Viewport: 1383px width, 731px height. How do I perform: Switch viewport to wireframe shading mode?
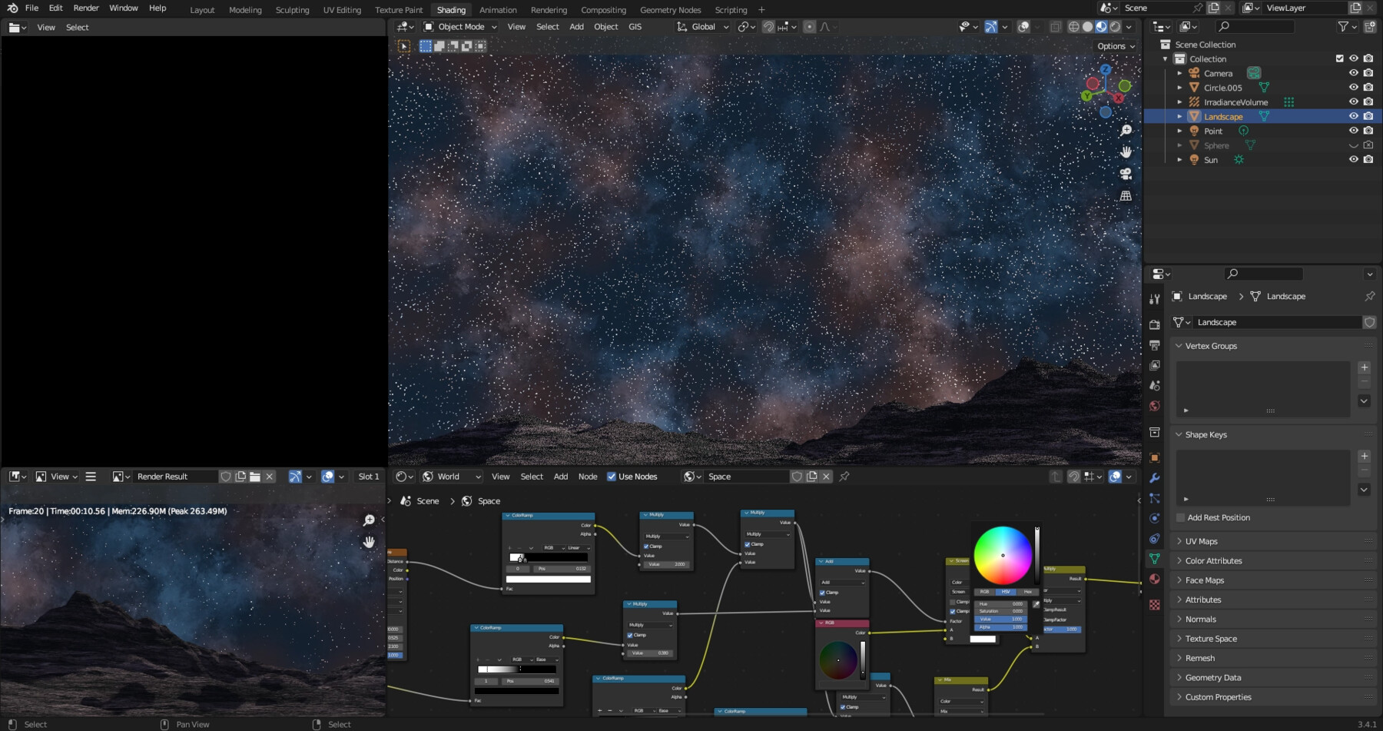tap(1073, 26)
